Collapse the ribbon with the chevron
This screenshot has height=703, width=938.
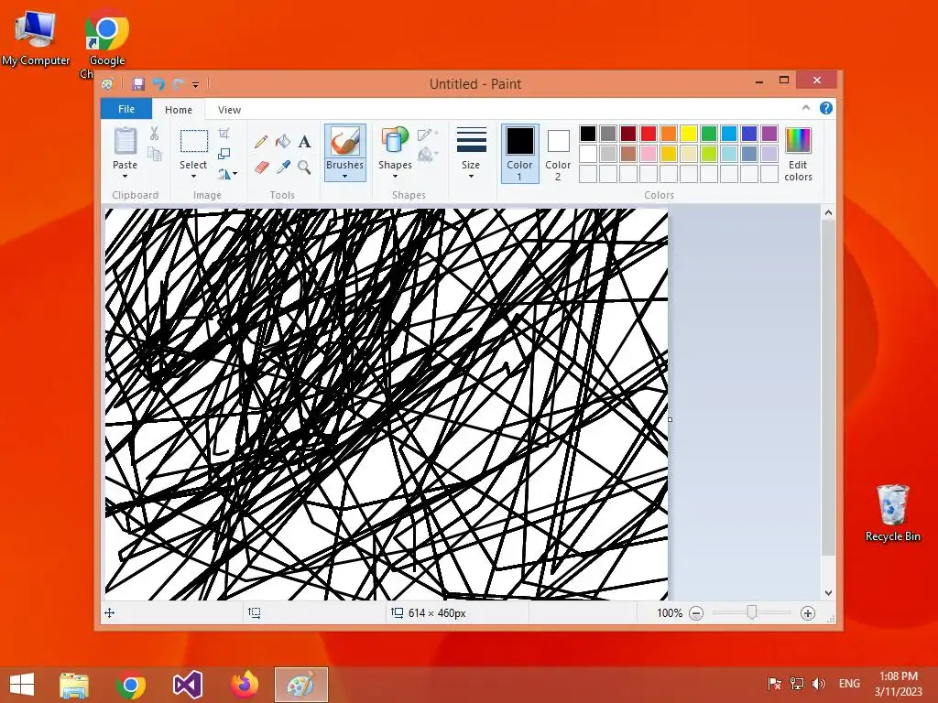[806, 108]
